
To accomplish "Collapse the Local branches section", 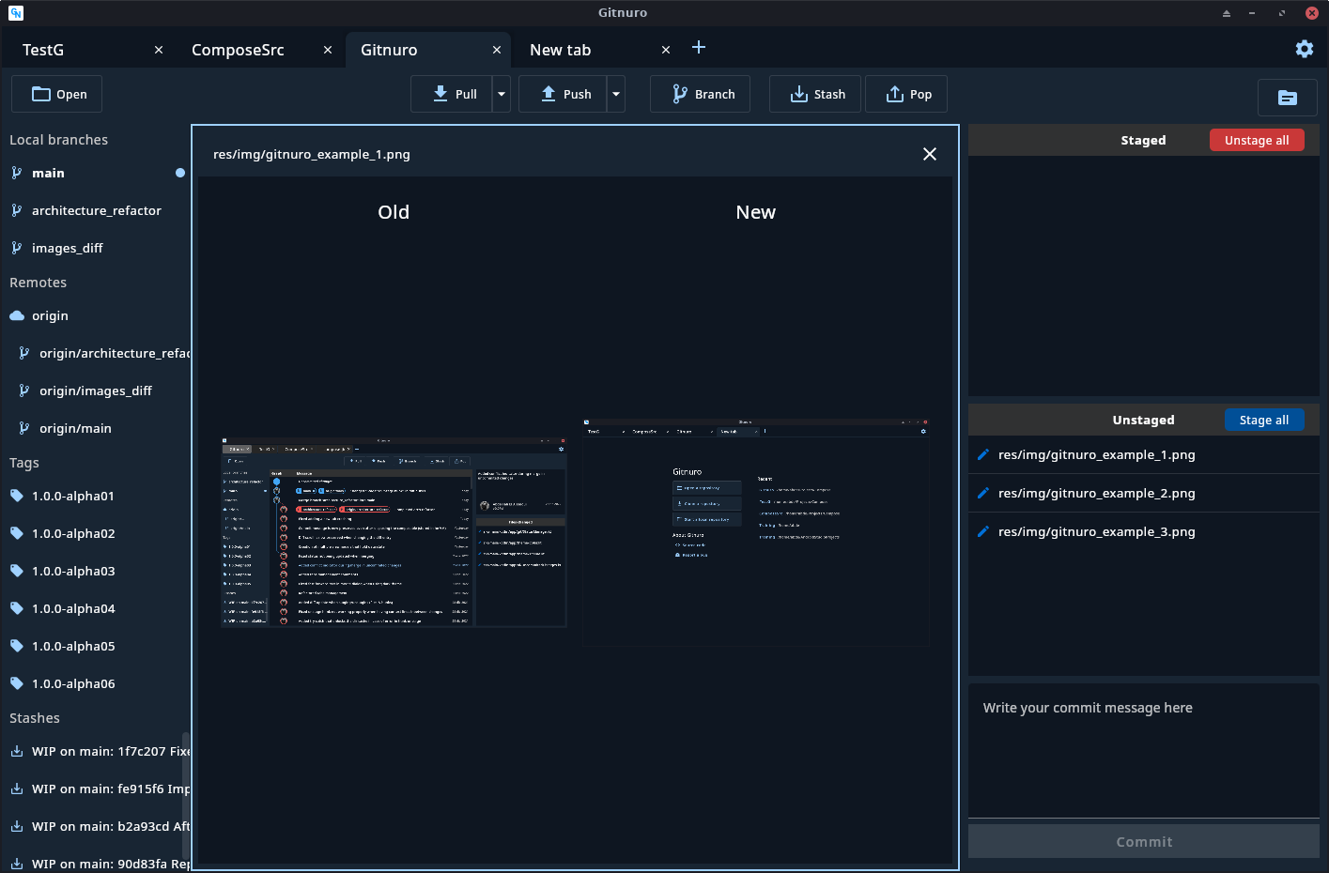I will tap(58, 140).
